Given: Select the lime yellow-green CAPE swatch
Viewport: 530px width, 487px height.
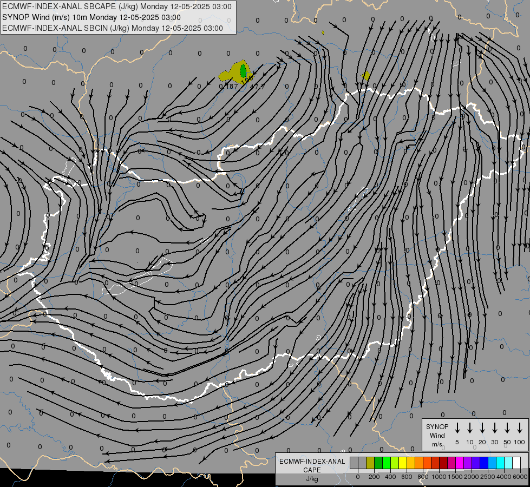Looking at the screenshot, I should [395, 463].
